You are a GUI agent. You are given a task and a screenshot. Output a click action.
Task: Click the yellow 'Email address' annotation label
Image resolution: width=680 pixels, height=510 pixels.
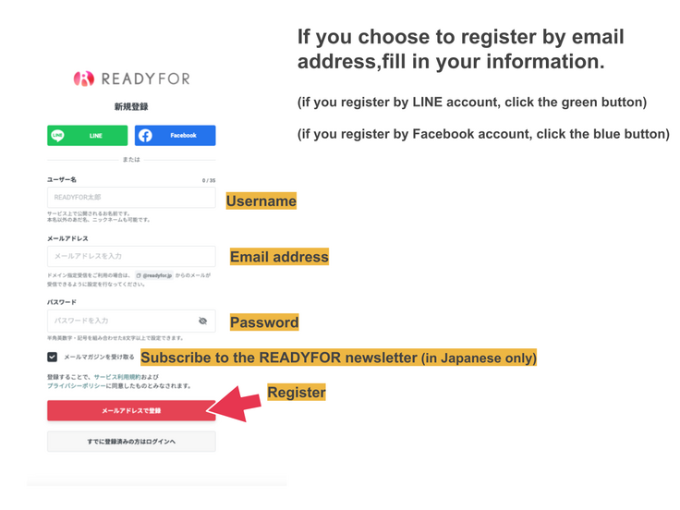coord(279,257)
